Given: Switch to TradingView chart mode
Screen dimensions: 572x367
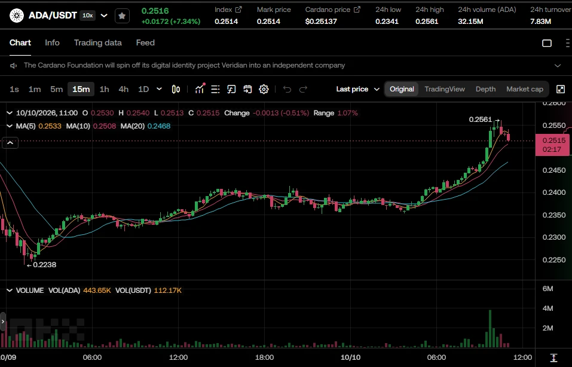Looking at the screenshot, I should pos(445,90).
